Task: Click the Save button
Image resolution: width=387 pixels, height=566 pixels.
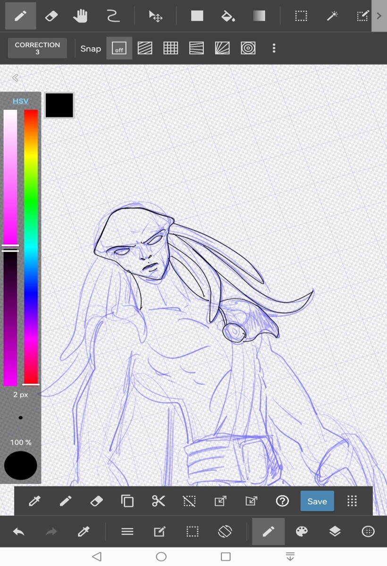Action: tap(317, 501)
